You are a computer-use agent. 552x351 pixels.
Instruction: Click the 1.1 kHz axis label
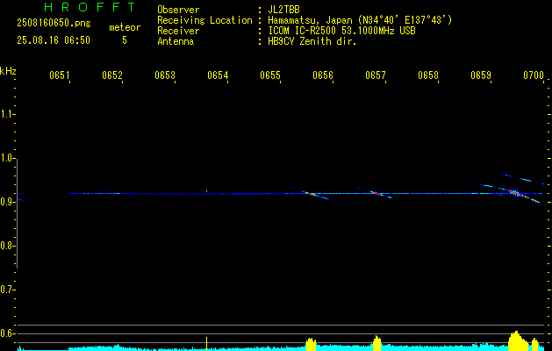[x=7, y=114]
